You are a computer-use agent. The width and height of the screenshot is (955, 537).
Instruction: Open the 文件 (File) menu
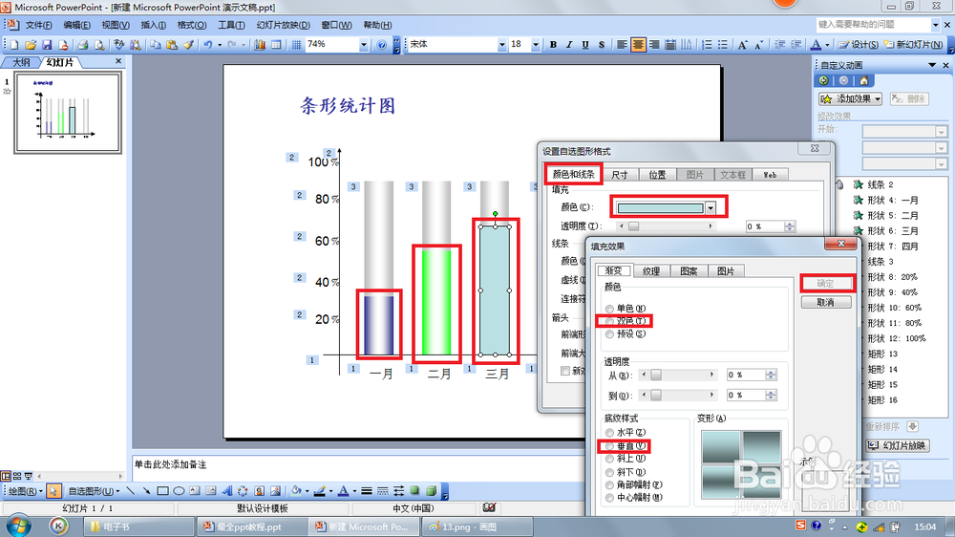[38, 25]
